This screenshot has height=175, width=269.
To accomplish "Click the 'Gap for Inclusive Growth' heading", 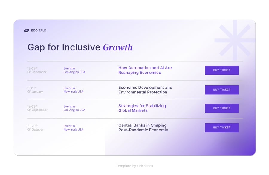I will pos(80,47).
